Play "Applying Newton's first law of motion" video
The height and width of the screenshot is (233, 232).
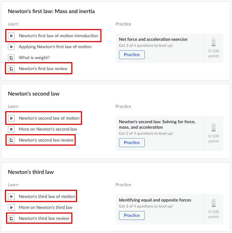point(11,47)
